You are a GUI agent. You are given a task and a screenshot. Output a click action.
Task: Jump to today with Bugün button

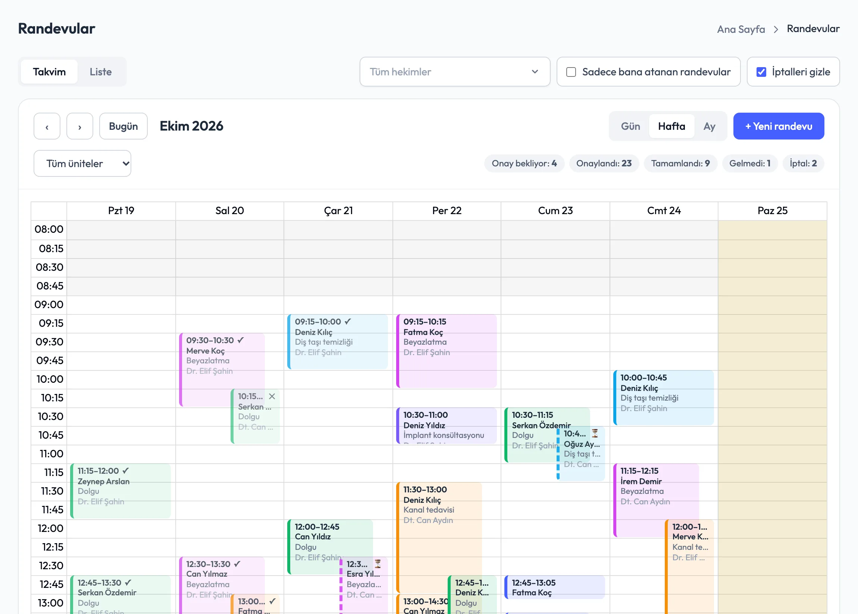click(123, 126)
